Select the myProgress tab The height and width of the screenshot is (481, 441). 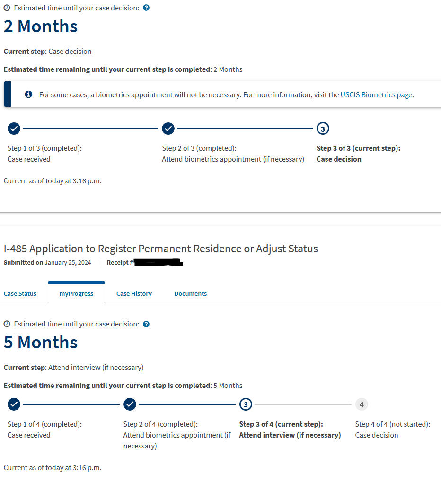pyautogui.click(x=76, y=293)
